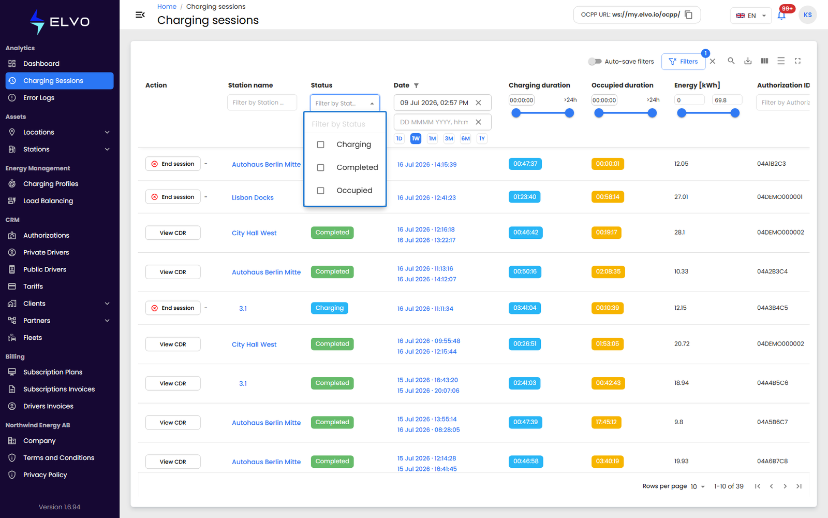Close the Filter by Status dropdown arrow

click(372, 103)
